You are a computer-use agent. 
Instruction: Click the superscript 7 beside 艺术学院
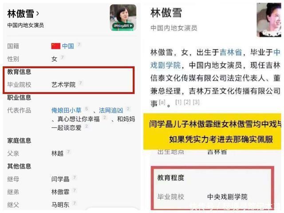tap(80, 83)
